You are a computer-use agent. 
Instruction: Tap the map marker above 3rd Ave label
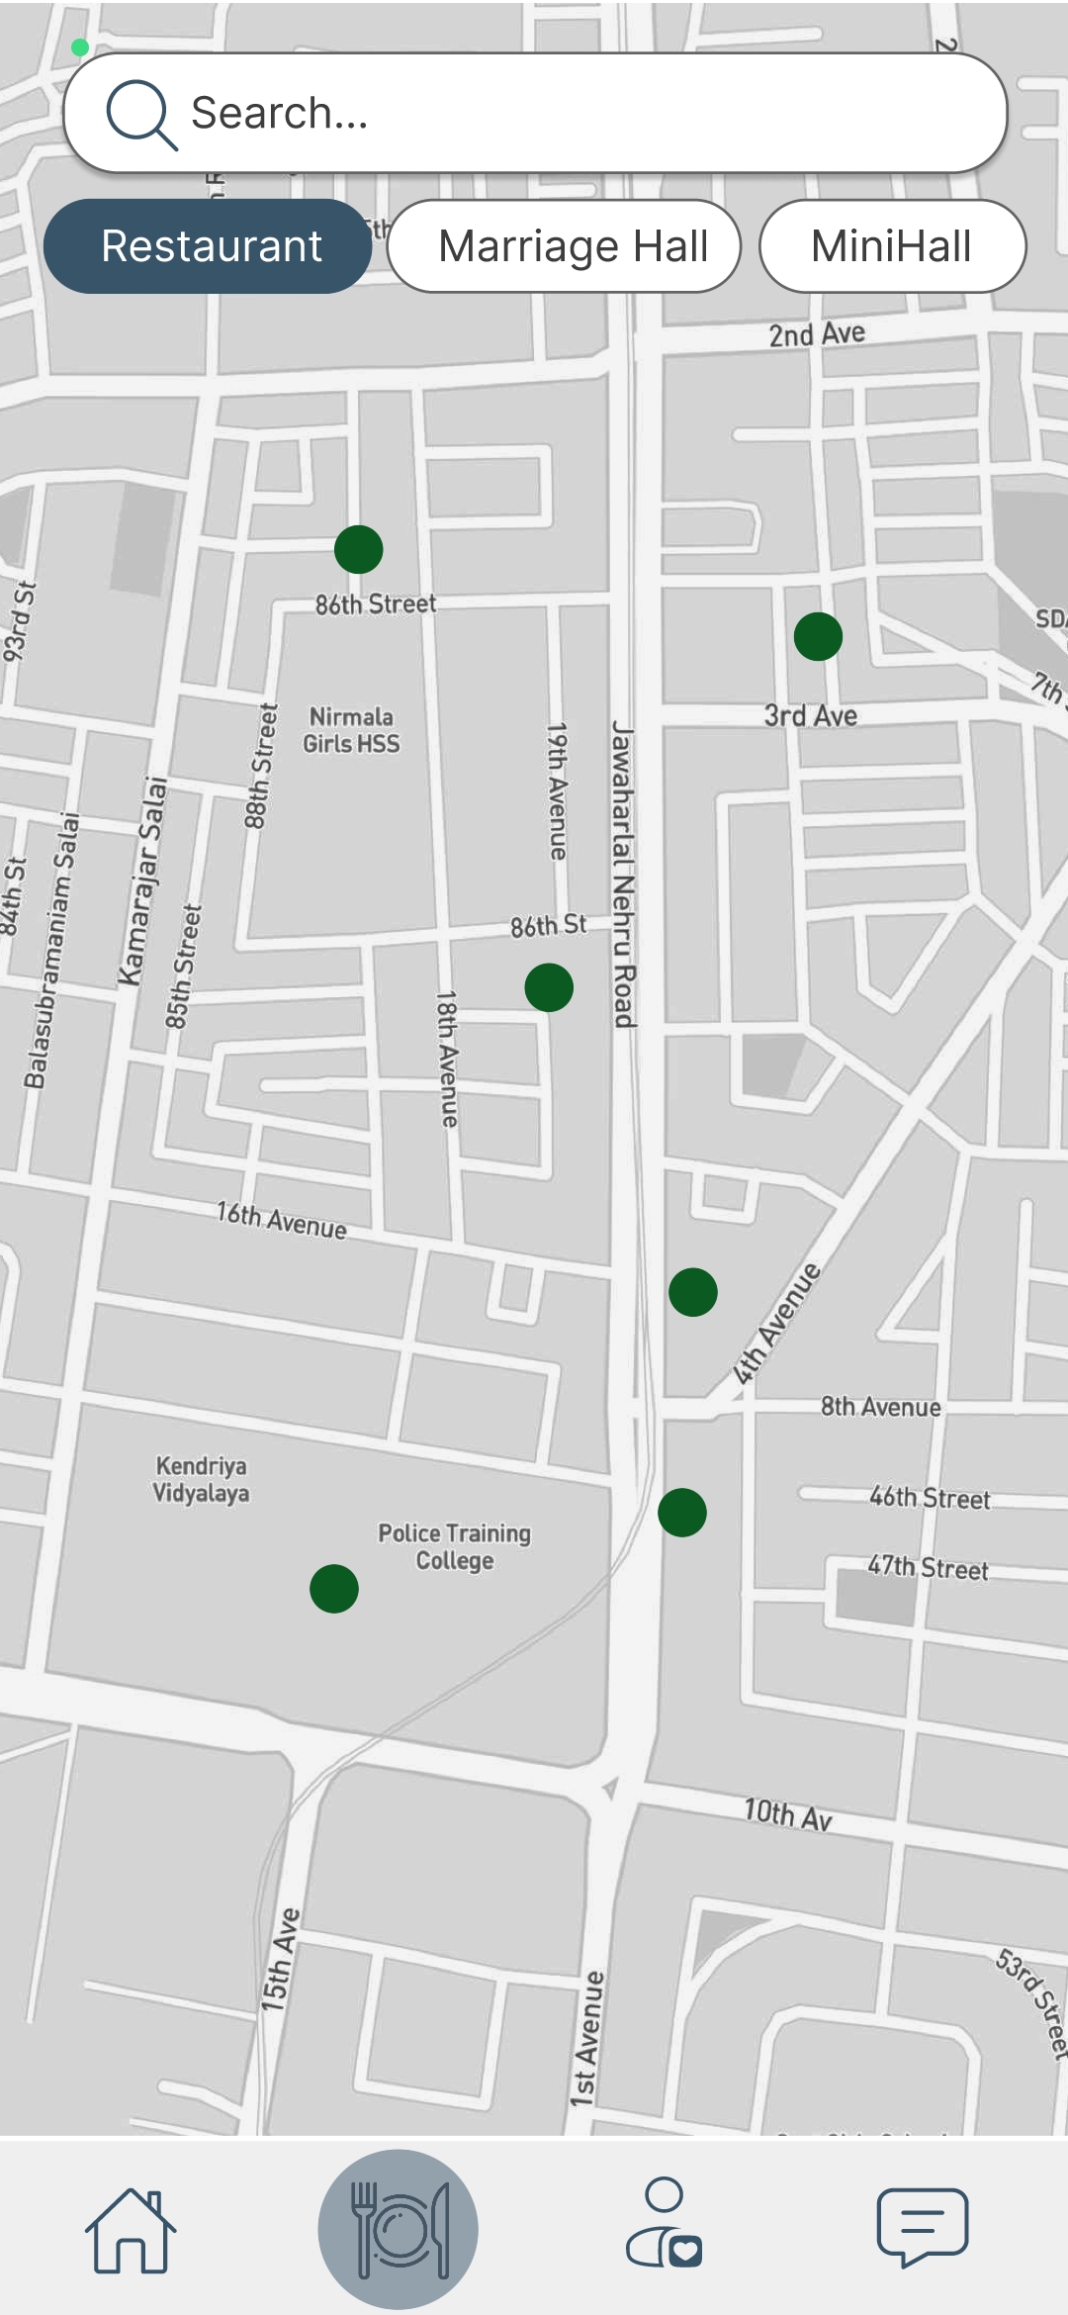pos(818,636)
